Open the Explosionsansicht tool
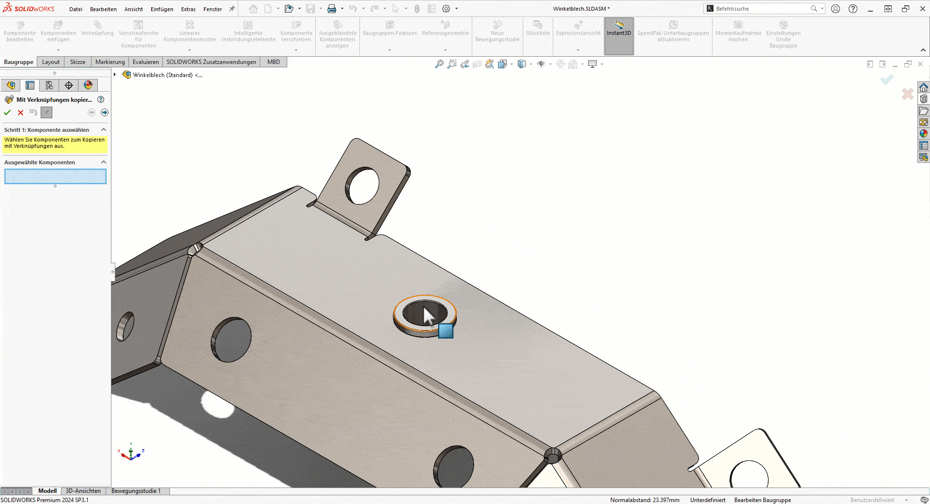The image size is (930, 504). point(577,29)
